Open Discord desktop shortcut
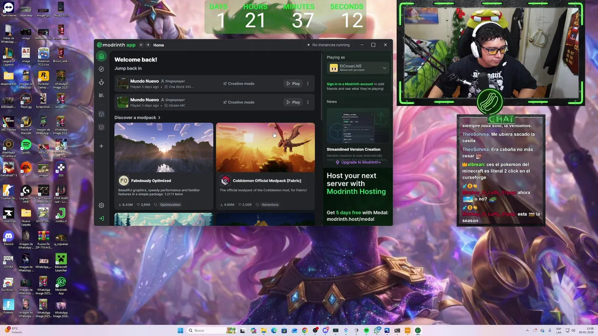Screen dimensions: 598x336 coord(8,238)
